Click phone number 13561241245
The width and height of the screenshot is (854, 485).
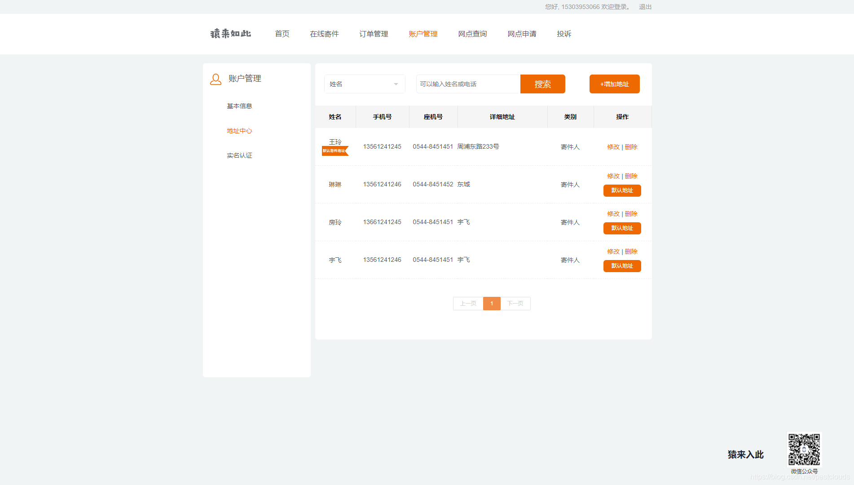pyautogui.click(x=382, y=147)
